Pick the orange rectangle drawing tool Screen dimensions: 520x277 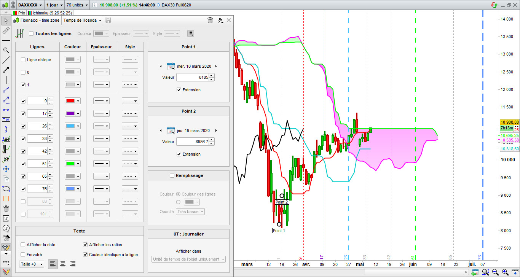(x=6, y=199)
